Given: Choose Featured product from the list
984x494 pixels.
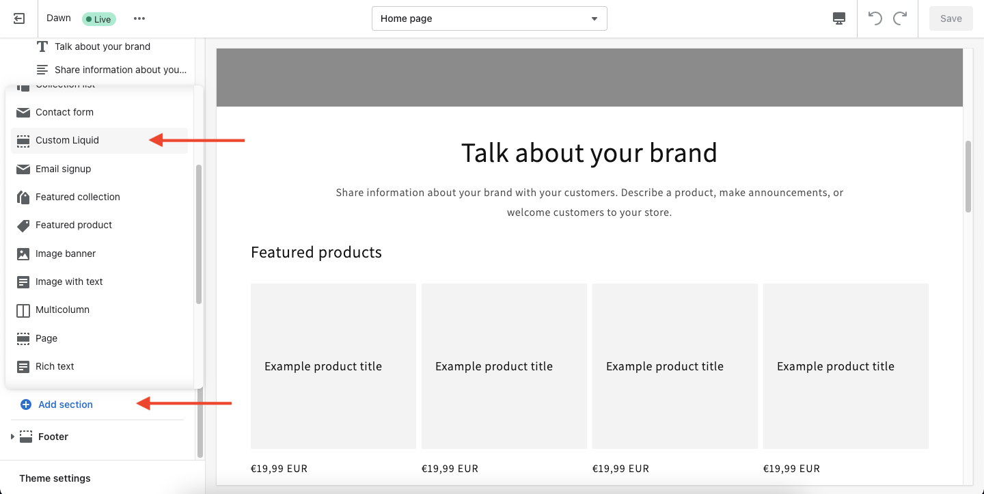Looking at the screenshot, I should 100,225.
